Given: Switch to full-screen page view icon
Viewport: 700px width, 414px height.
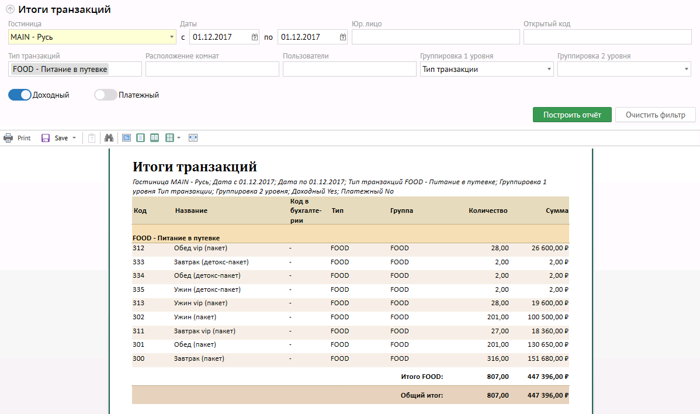Looking at the screenshot, I should click(x=126, y=138).
